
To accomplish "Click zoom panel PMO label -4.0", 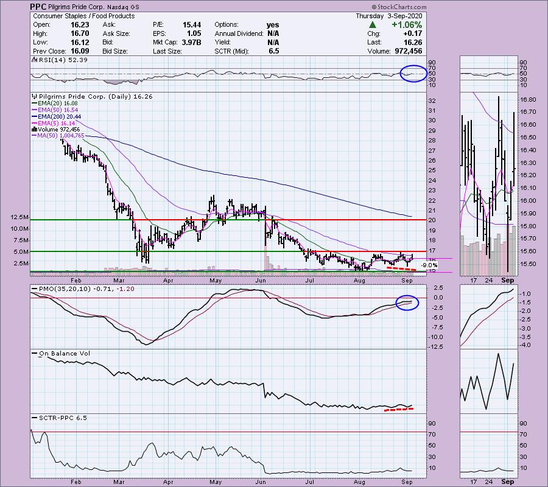I will pos(525,345).
